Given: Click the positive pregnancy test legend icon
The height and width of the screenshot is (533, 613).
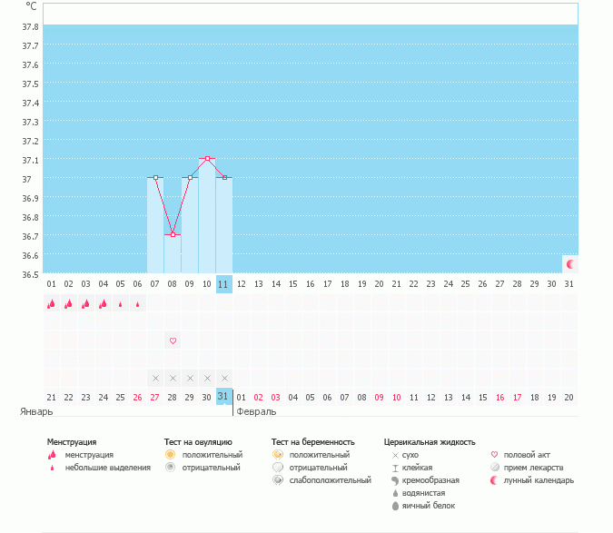Looking at the screenshot, I should [277, 454].
